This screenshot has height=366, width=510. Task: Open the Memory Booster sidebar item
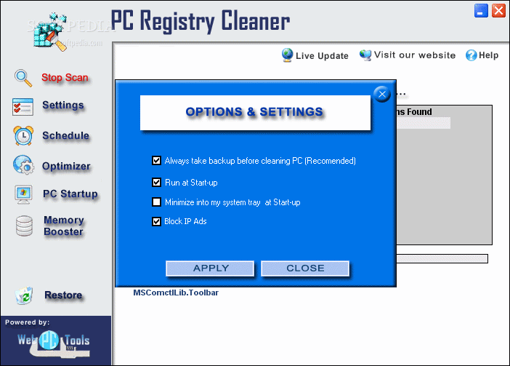(64, 226)
